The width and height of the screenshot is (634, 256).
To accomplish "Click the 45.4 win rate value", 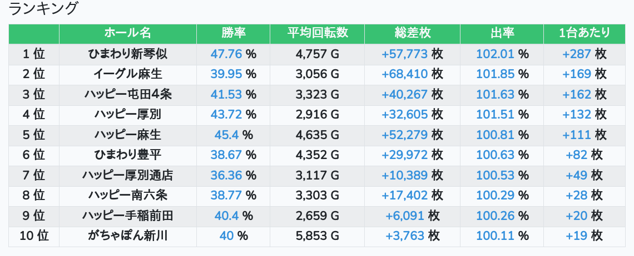I will (226, 135).
